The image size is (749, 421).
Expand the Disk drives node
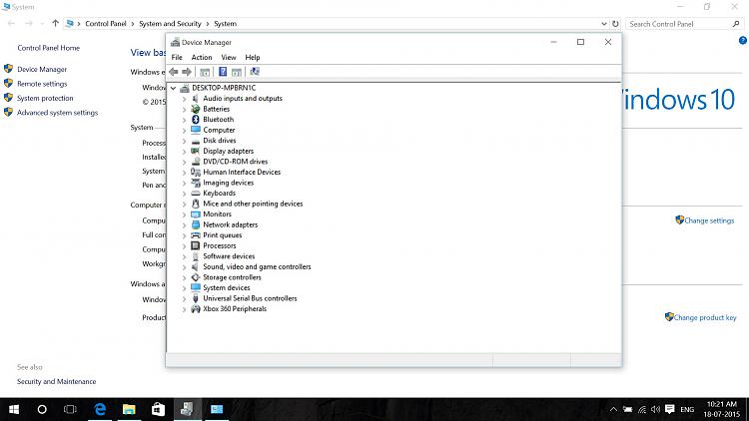(x=184, y=141)
